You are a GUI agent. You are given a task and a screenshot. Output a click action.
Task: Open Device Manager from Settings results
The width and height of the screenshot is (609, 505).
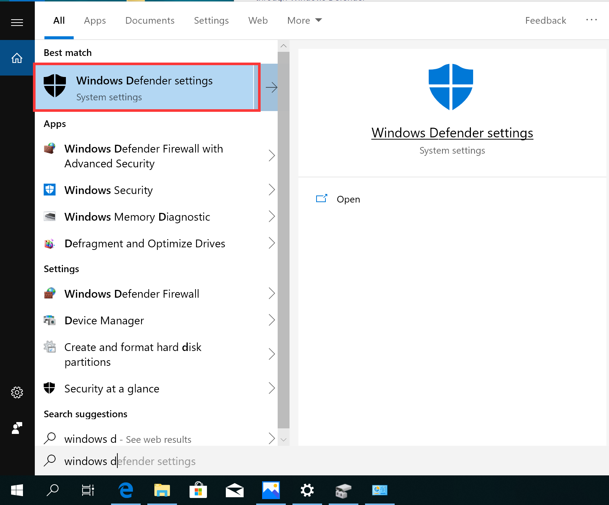tap(104, 320)
